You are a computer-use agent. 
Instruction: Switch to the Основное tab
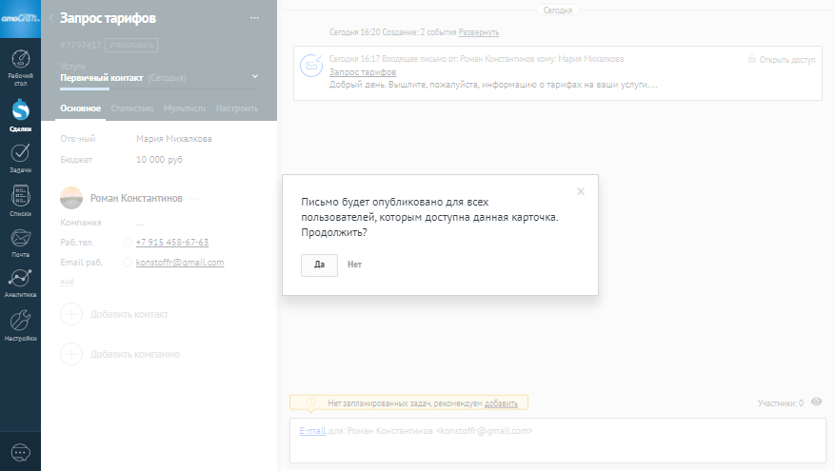pyautogui.click(x=81, y=108)
